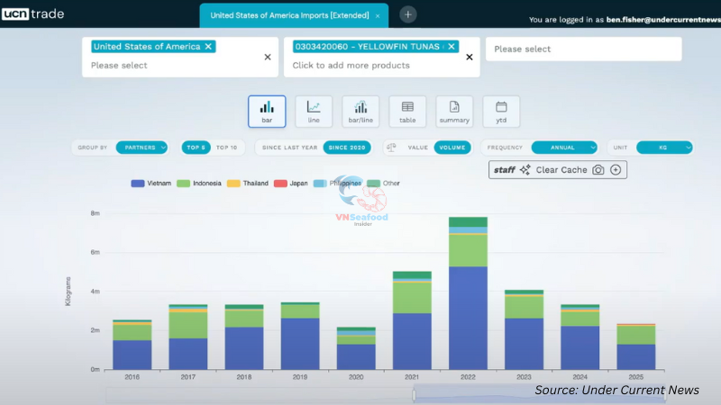Image resolution: width=721 pixels, height=405 pixels.
Task: Switch measure to Value
Action: pos(417,148)
